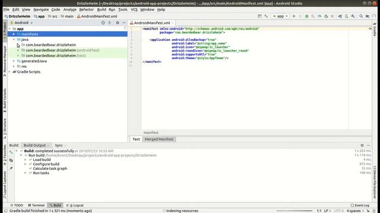Hide the Build tool window

[x=369, y=145]
